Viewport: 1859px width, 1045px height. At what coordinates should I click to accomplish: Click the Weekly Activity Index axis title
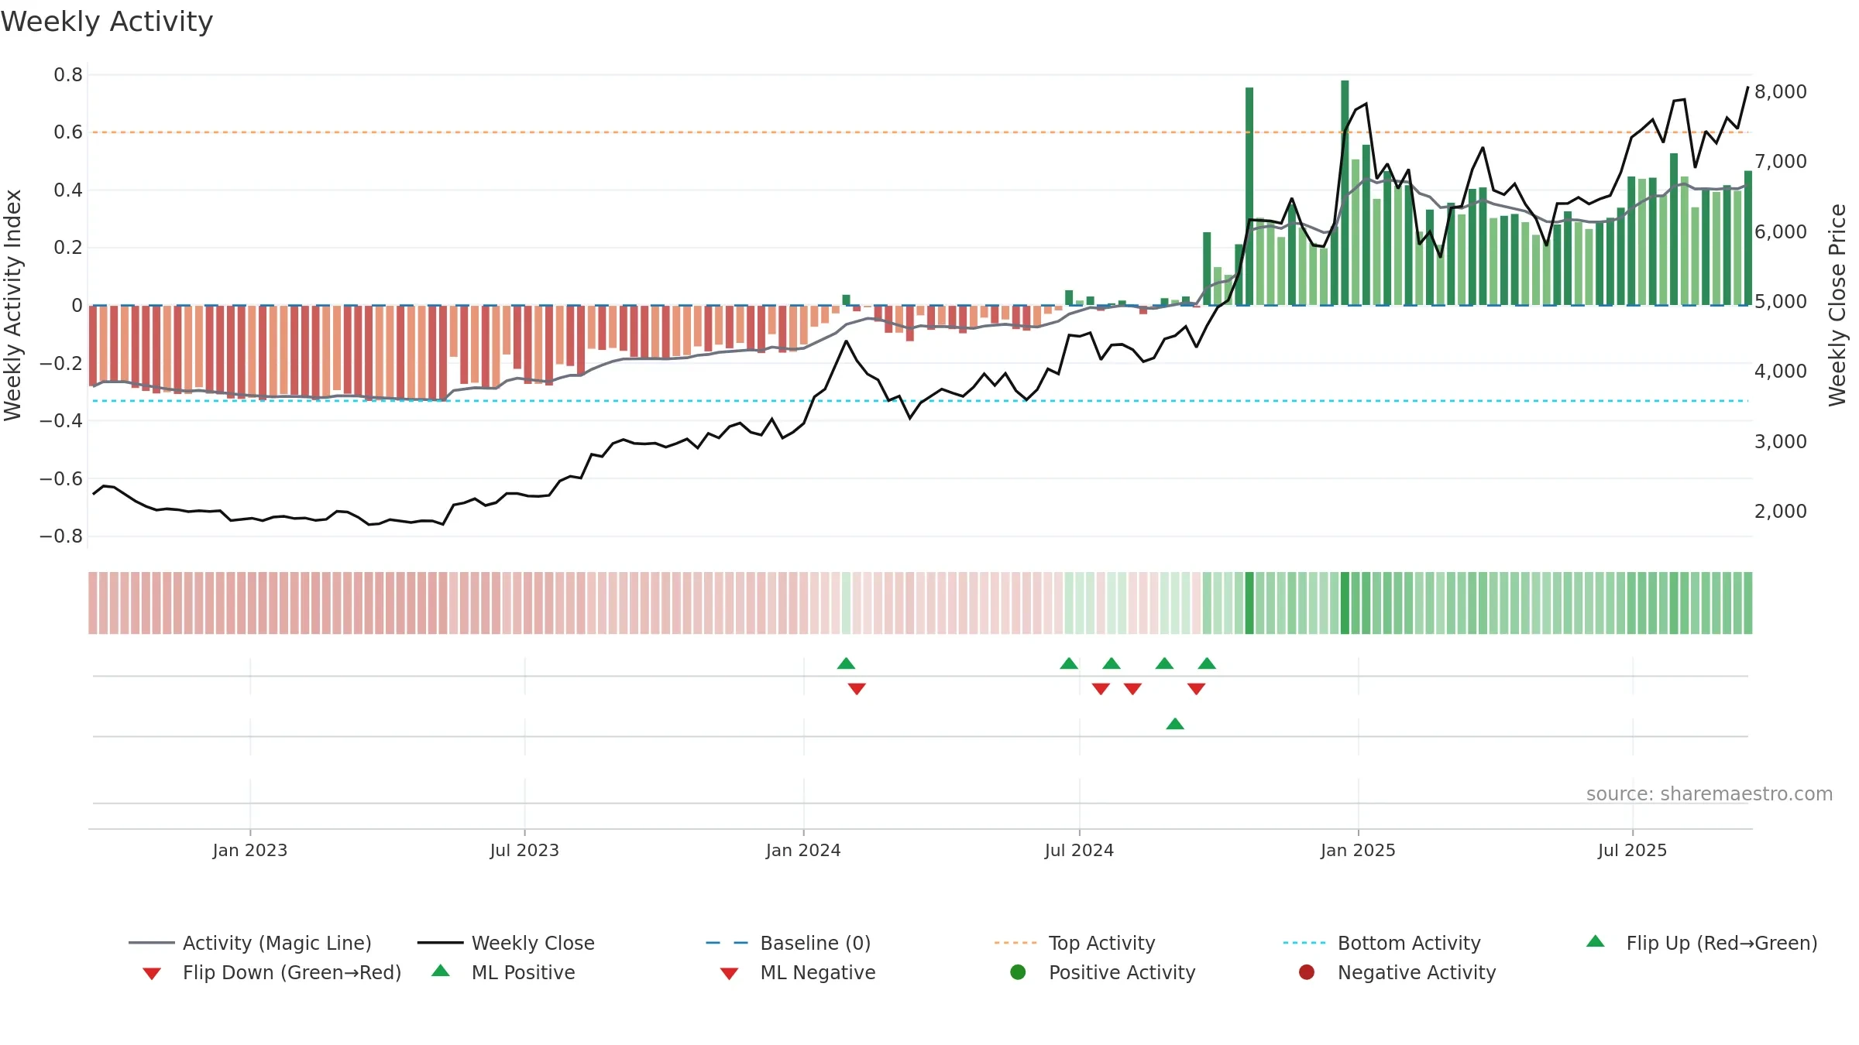13,305
